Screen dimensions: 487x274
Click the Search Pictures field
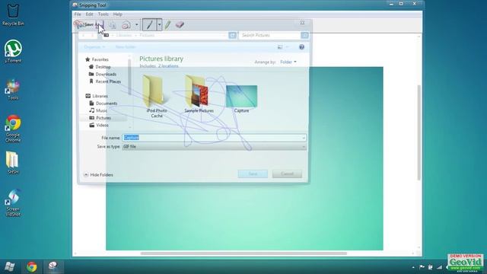[x=269, y=36]
